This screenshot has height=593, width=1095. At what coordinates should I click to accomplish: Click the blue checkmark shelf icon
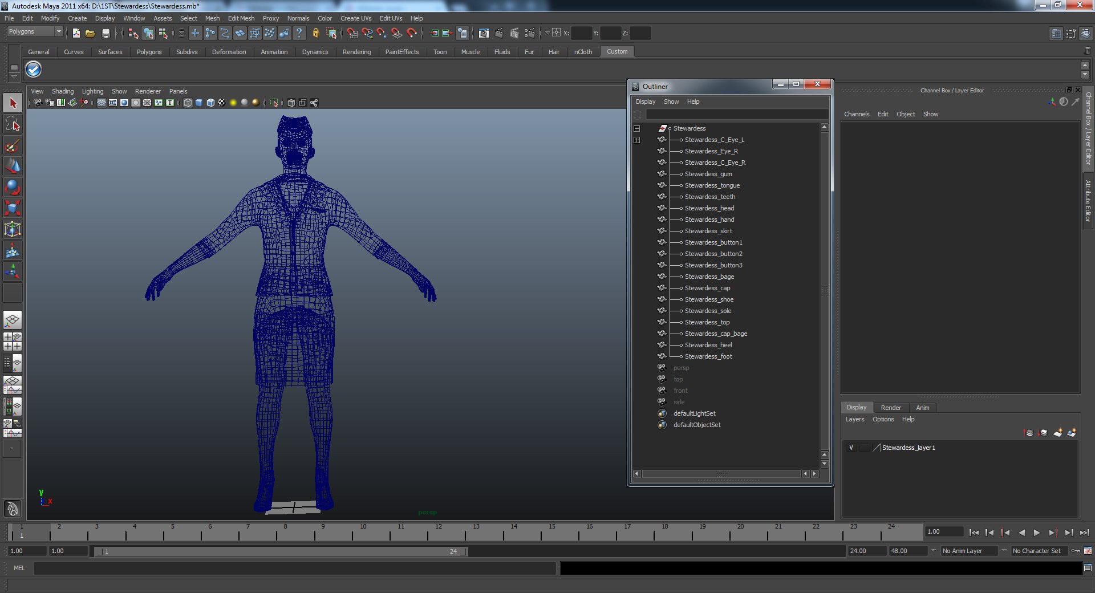click(34, 70)
